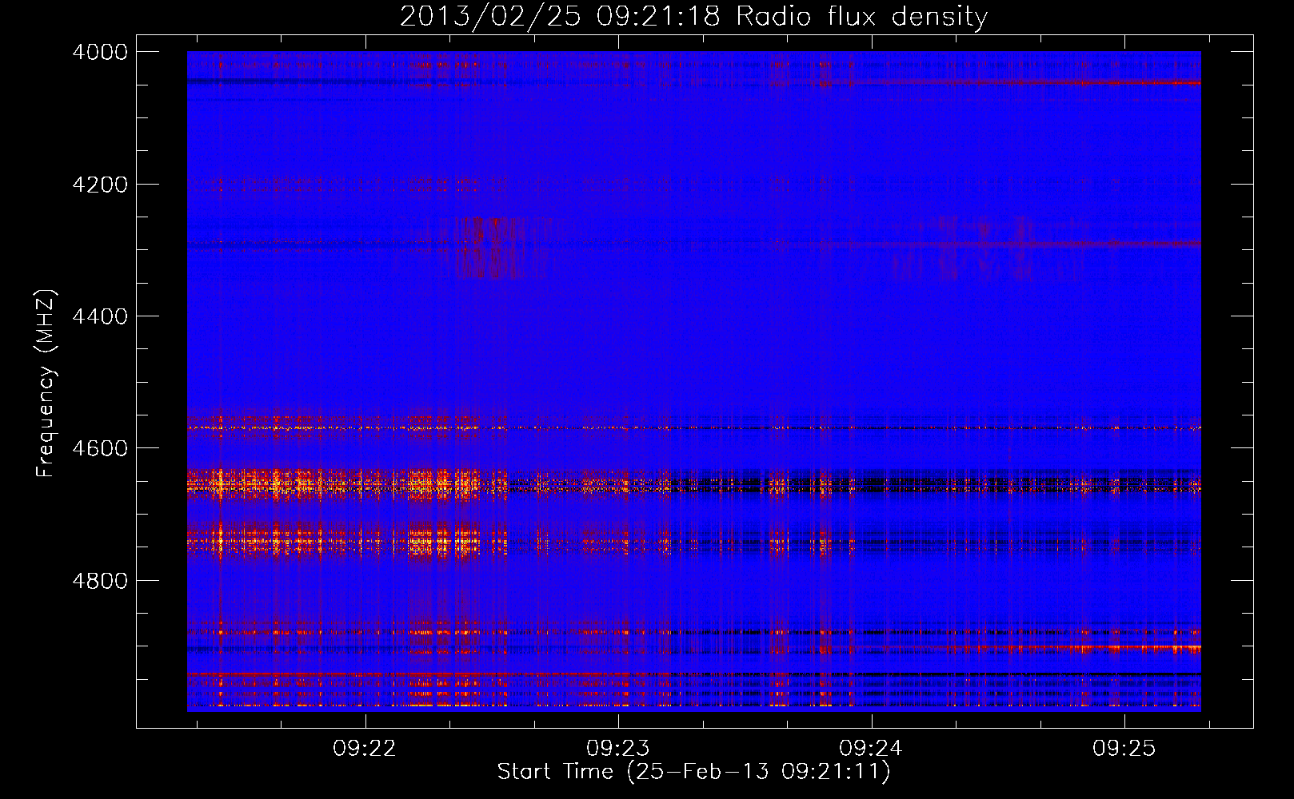Viewport: 1294px width, 799px height.
Task: Click the 09:22 time tick label
Action: point(365,748)
